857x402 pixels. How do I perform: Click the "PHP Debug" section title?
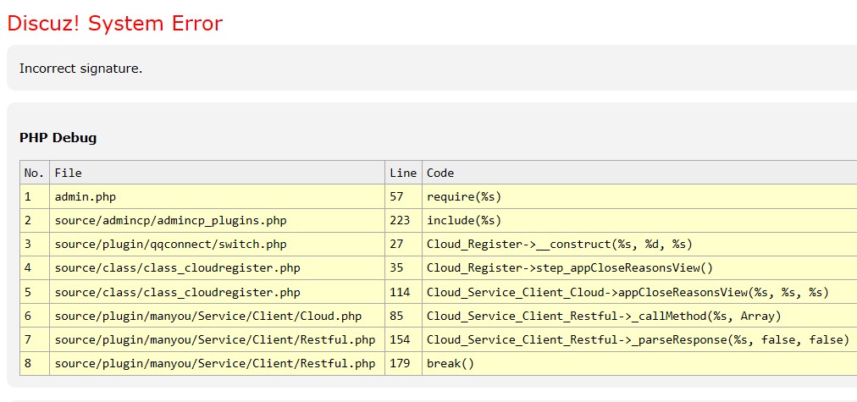[x=58, y=137]
